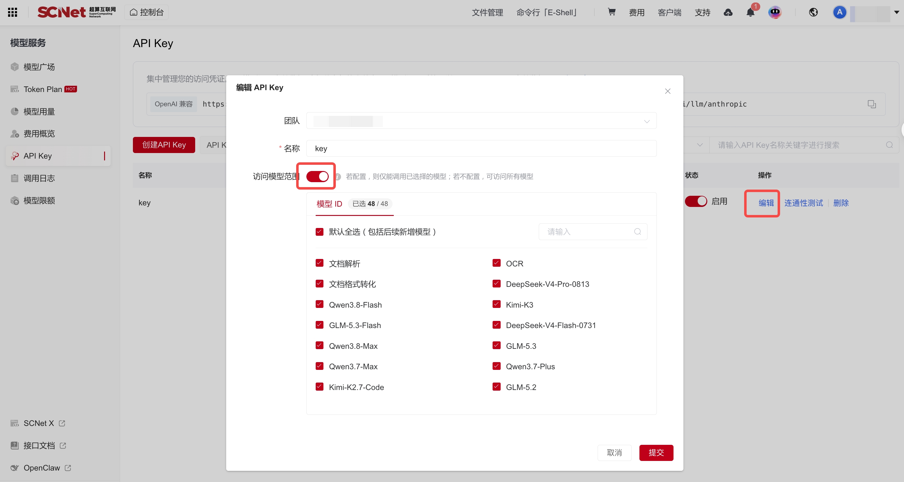Screen dimensions: 904x482
Task: Open the AI assistant robot icon
Action: [x=775, y=13]
